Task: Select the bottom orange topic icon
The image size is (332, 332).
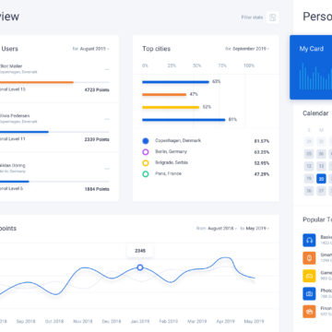Action: pos(309,312)
